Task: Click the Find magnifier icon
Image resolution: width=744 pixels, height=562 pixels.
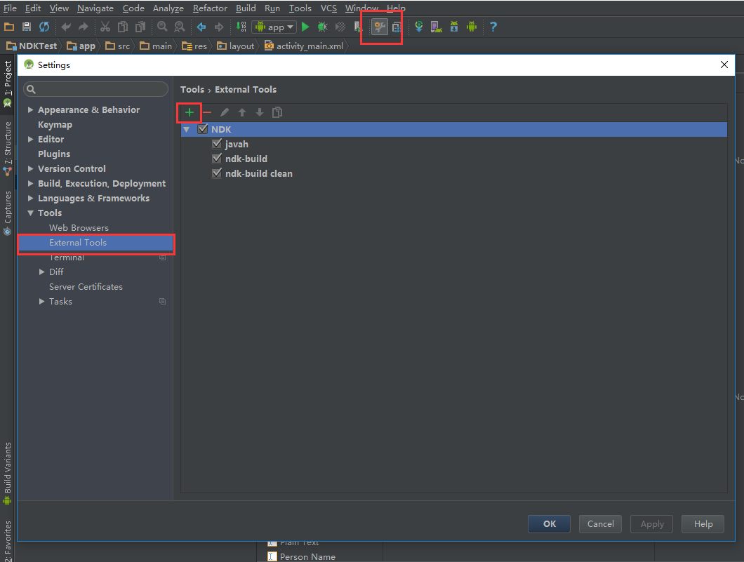Action: [162, 27]
